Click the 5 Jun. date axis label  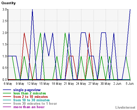(x=130, y=84)
